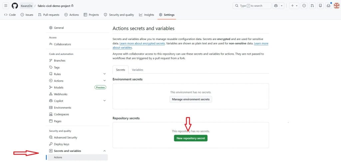The height and width of the screenshot is (162, 341).
Task: Collapse the Secrets and variables chevron
Action: pos(104,151)
